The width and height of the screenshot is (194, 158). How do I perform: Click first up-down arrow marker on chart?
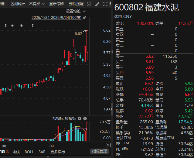tap(6, 26)
